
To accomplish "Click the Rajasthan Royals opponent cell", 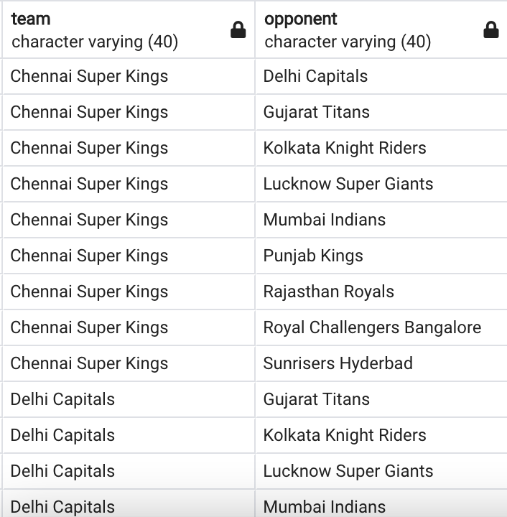I will (x=381, y=292).
